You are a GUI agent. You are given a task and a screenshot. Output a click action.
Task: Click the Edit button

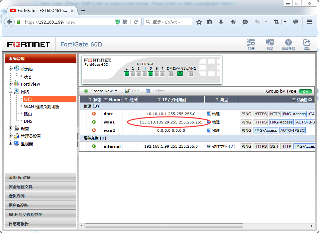pos(132,91)
